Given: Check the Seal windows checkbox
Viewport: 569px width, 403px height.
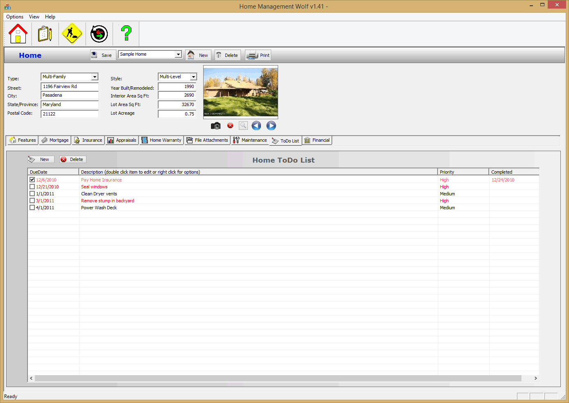Looking at the screenshot, I should [x=32, y=186].
